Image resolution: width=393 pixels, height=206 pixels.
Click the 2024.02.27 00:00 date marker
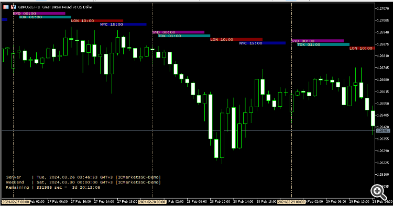pyautogui.click(x=16, y=201)
